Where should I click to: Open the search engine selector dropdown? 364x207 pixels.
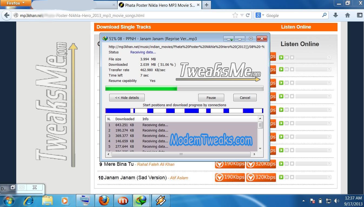[260, 15]
